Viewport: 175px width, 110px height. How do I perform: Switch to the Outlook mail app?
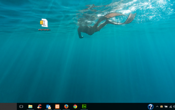point(48,106)
